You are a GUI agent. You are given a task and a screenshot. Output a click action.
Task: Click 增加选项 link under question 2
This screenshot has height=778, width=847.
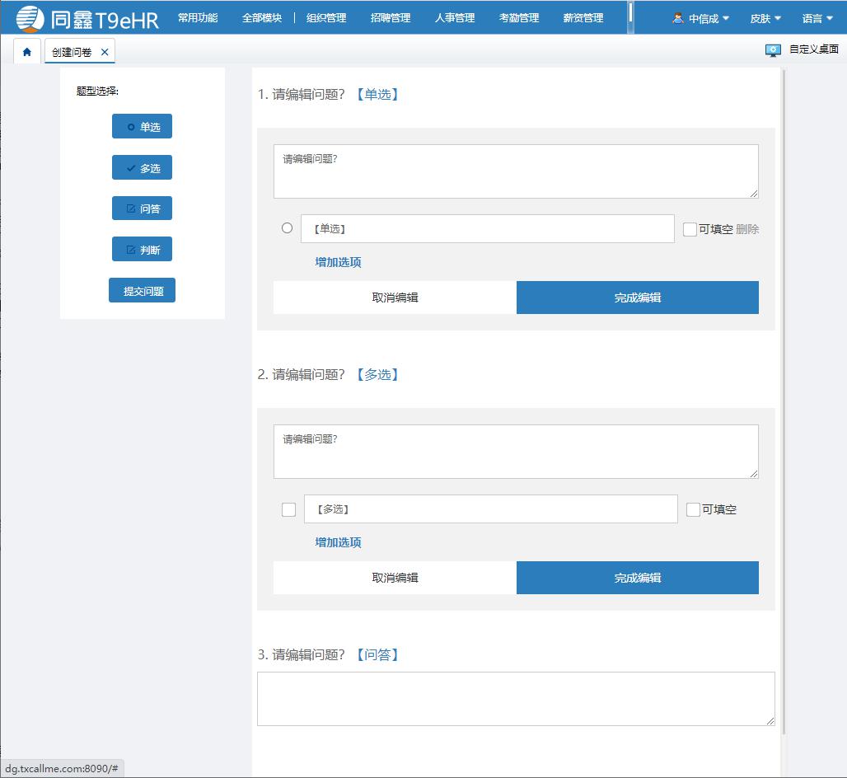338,542
